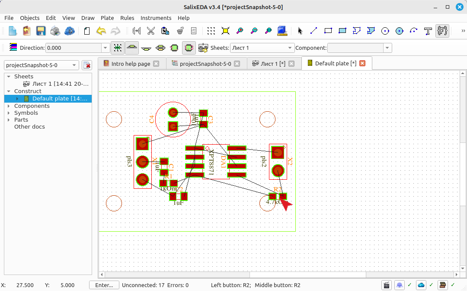Click the new project file icon
Screen dimensions: 467x291
(13, 31)
